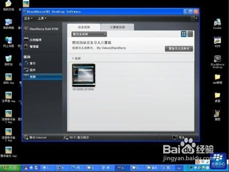Select the 回收站 recycle bin icon
This screenshot has height=172, width=229.
(x=9, y=60)
